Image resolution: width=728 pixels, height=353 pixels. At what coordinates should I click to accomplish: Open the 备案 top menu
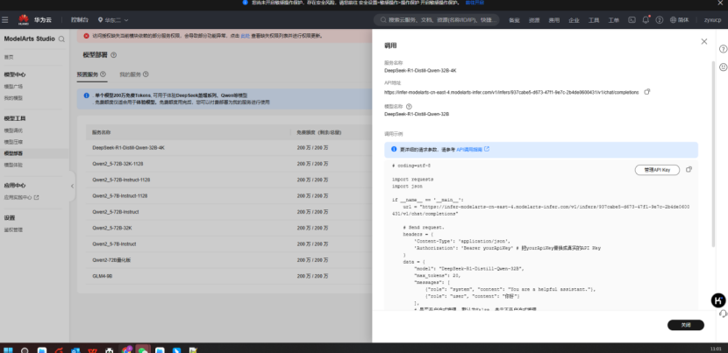click(514, 20)
